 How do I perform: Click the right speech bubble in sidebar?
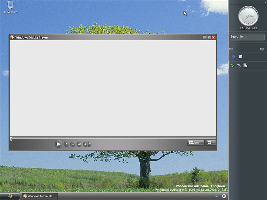[x=262, y=49]
